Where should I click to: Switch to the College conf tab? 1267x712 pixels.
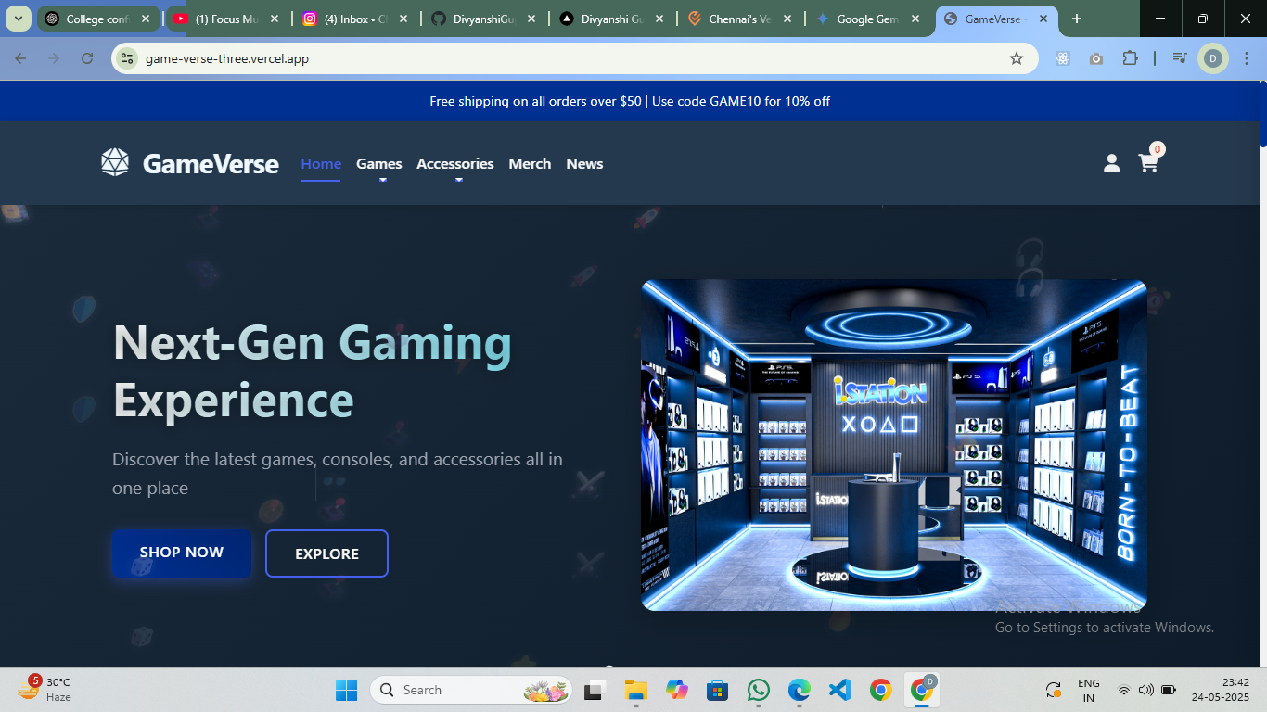click(96, 19)
